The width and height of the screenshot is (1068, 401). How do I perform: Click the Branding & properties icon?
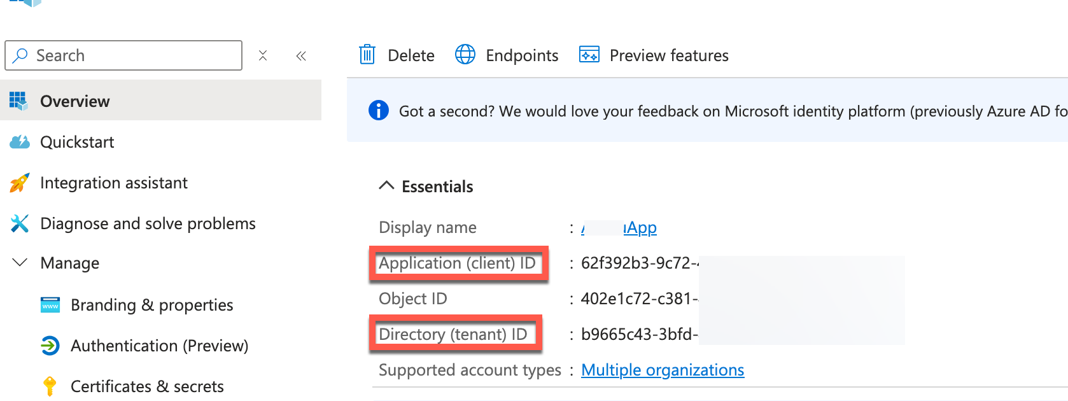[50, 305]
